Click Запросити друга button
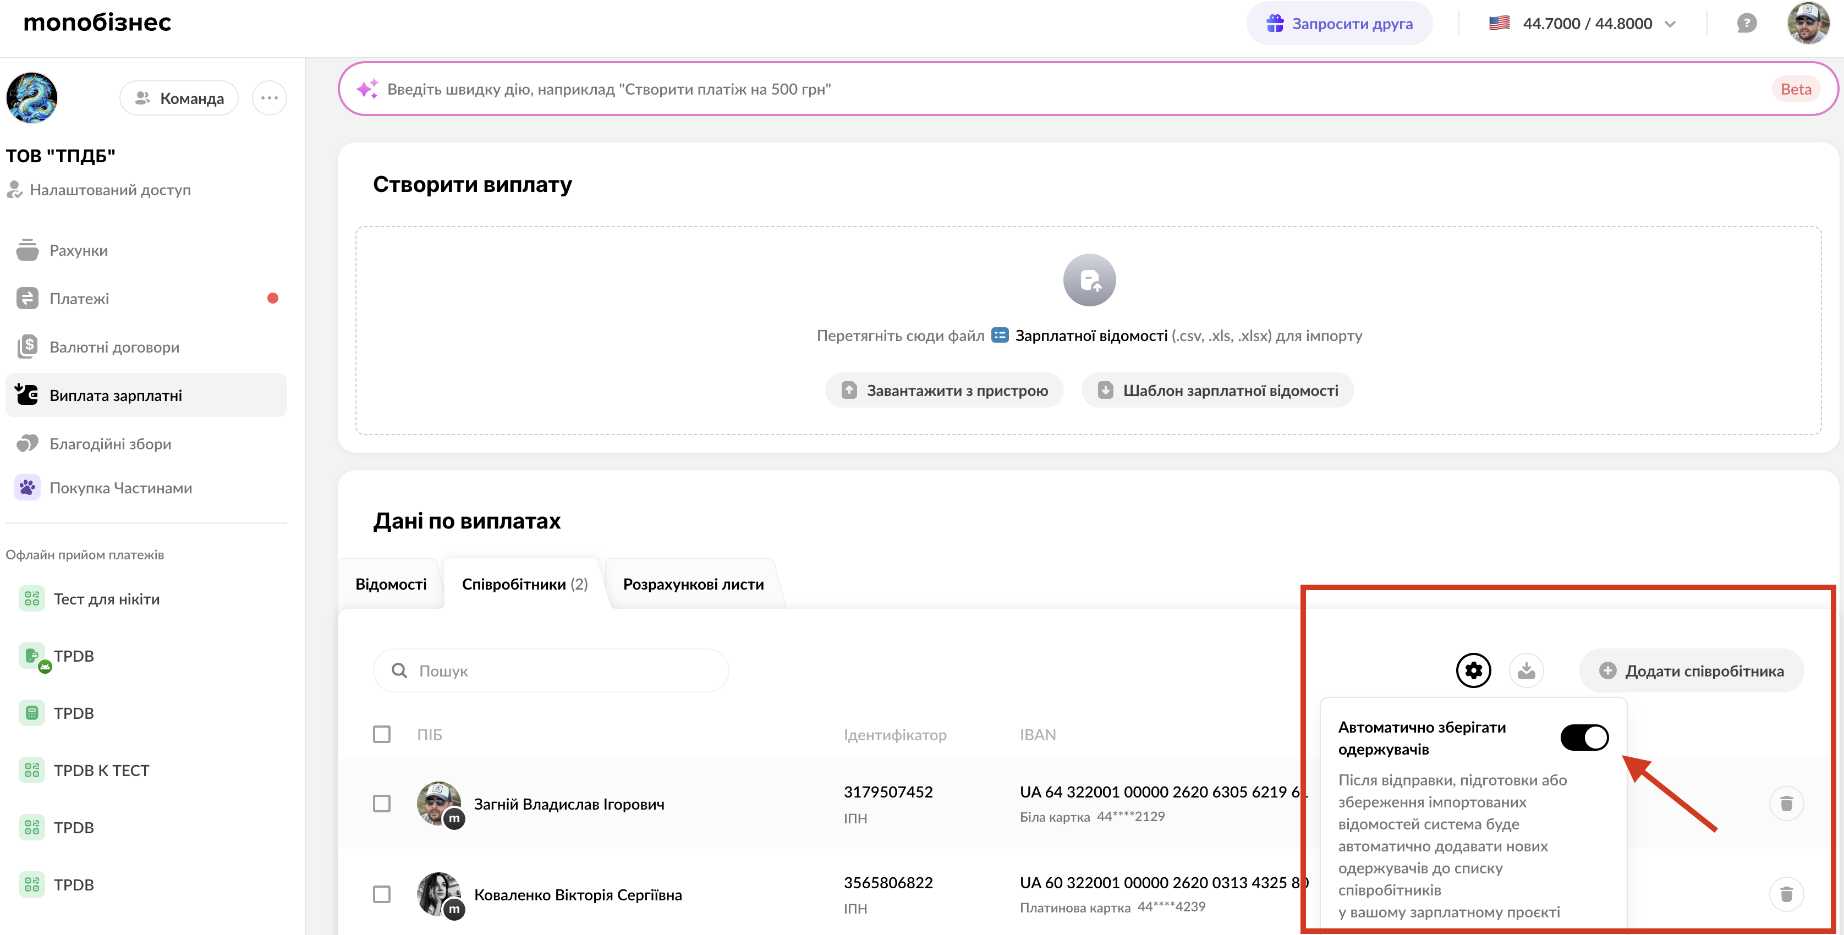The width and height of the screenshot is (1844, 935). click(1340, 24)
